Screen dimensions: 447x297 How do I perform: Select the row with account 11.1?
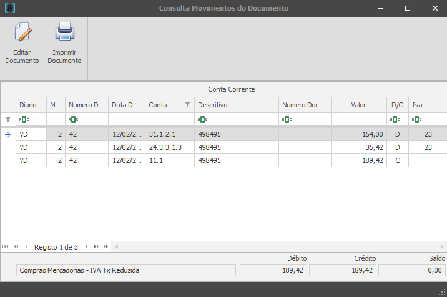[x=169, y=160]
